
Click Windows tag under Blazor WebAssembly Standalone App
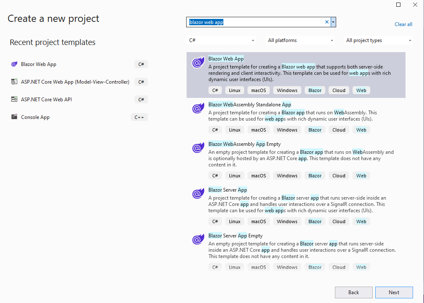[287, 130]
